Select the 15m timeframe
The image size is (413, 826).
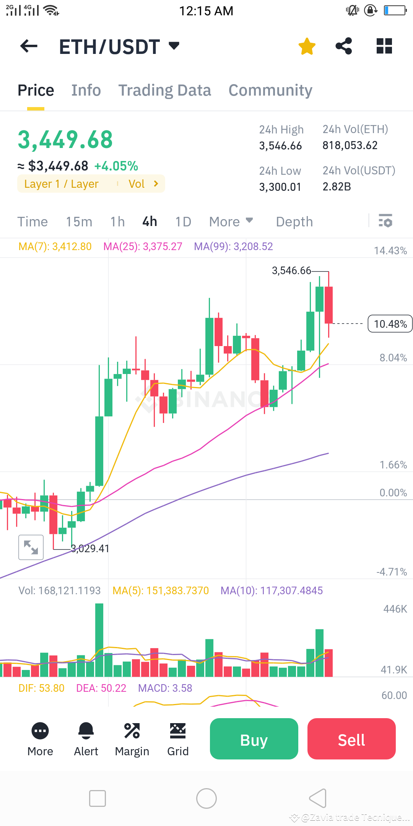[x=79, y=221]
